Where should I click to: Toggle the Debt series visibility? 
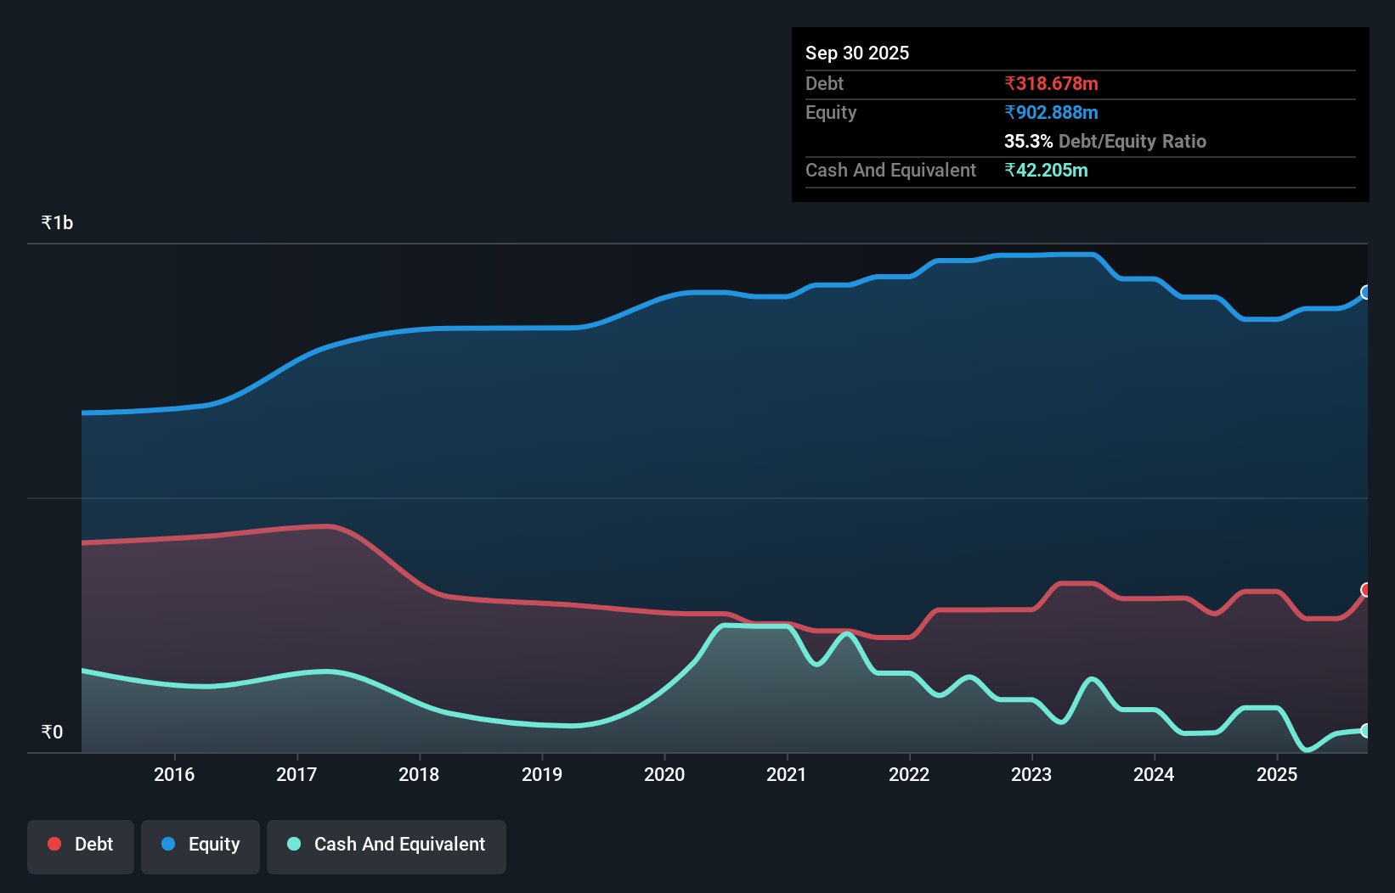pos(80,845)
